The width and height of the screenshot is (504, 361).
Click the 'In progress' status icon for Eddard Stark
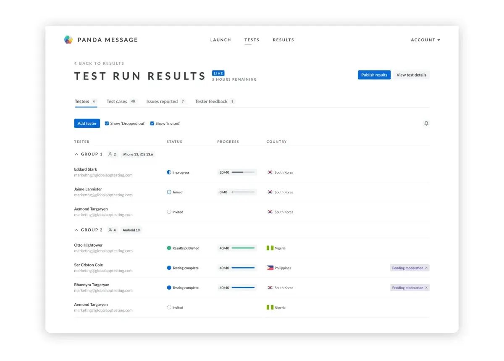[168, 172]
